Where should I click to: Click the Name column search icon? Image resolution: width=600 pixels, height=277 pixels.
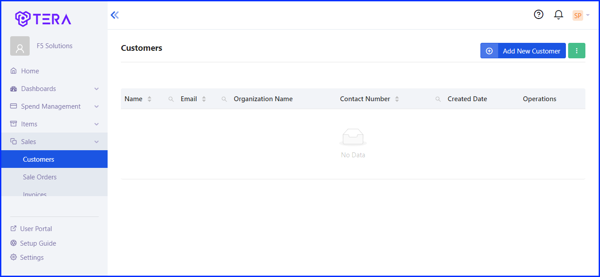tap(171, 99)
